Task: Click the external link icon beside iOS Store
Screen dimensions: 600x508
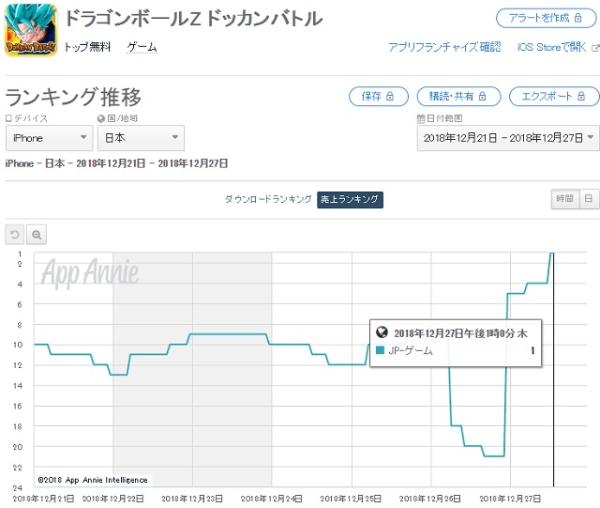Action: 594,47
